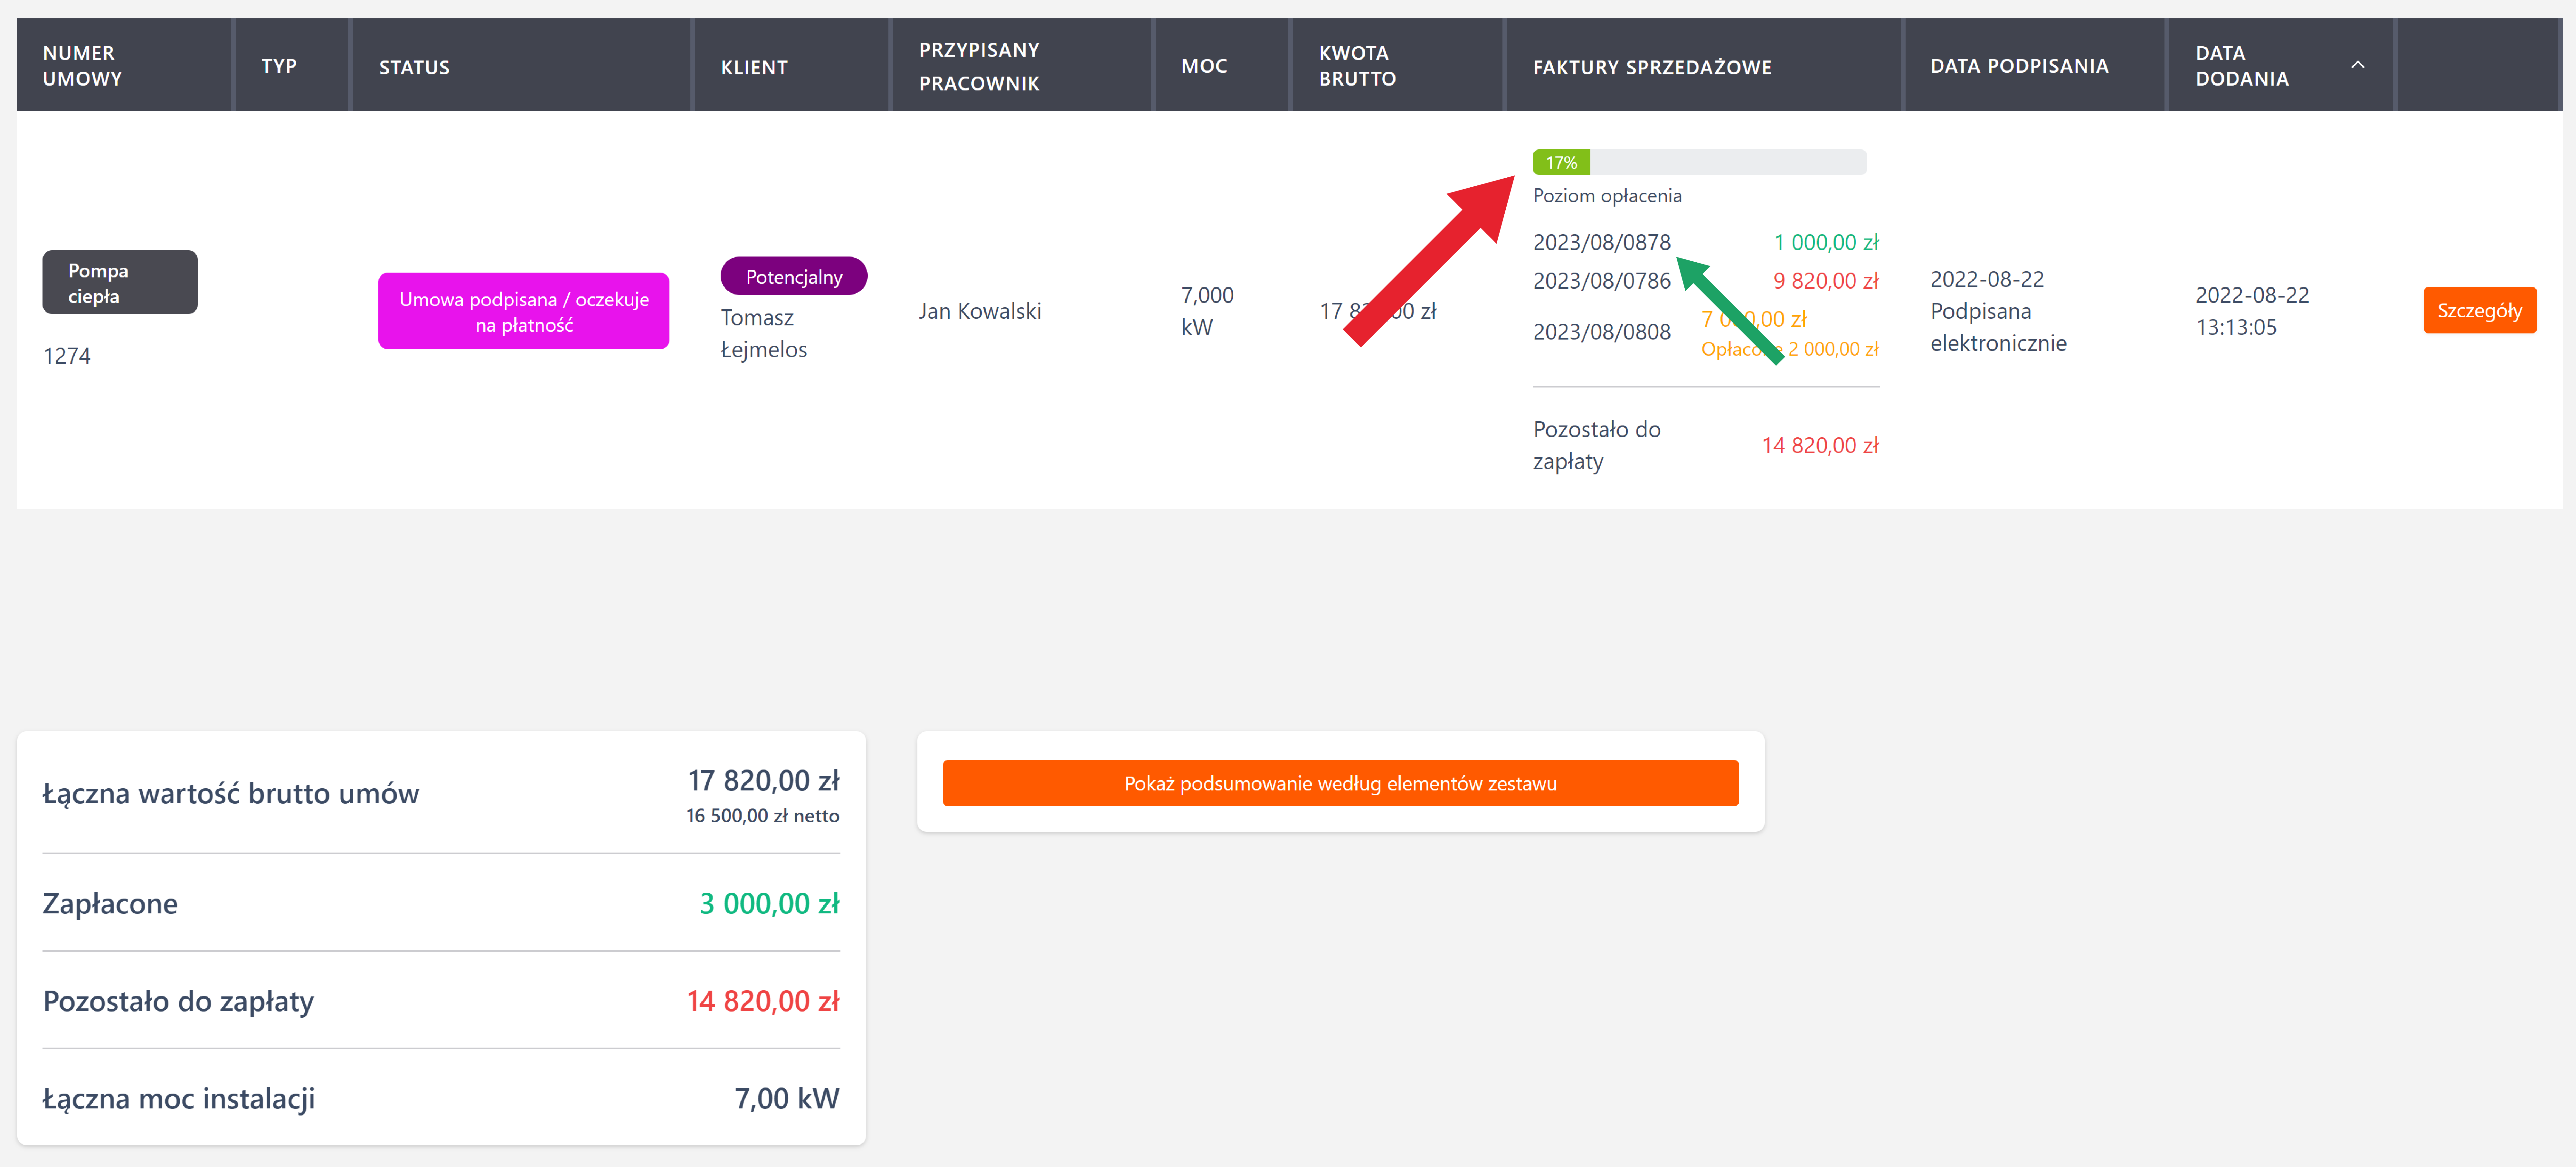The image size is (2576, 1167).
Task: Sort by Klient column header
Action: click(754, 67)
